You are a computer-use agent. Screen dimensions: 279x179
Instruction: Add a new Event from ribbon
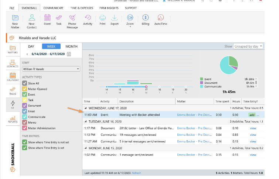(47, 20)
